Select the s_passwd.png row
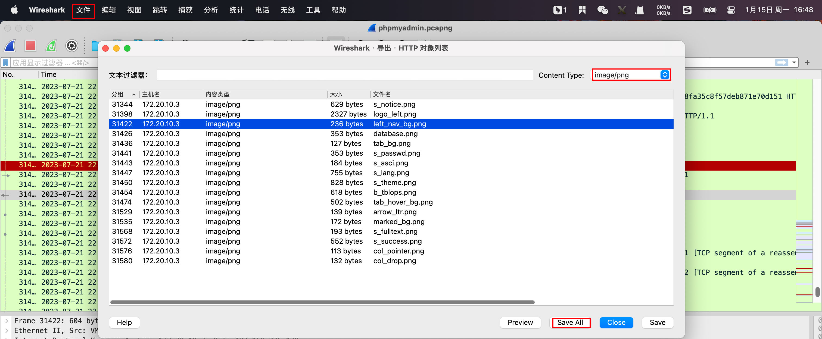822x339 pixels. pyautogui.click(x=391, y=153)
